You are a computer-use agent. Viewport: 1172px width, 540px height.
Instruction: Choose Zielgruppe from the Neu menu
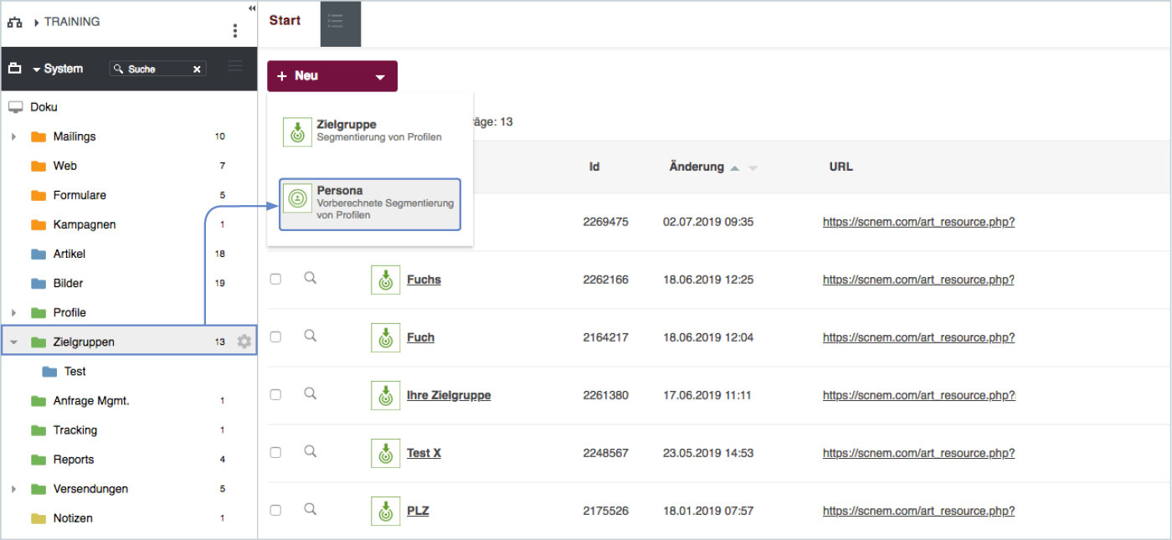369,131
